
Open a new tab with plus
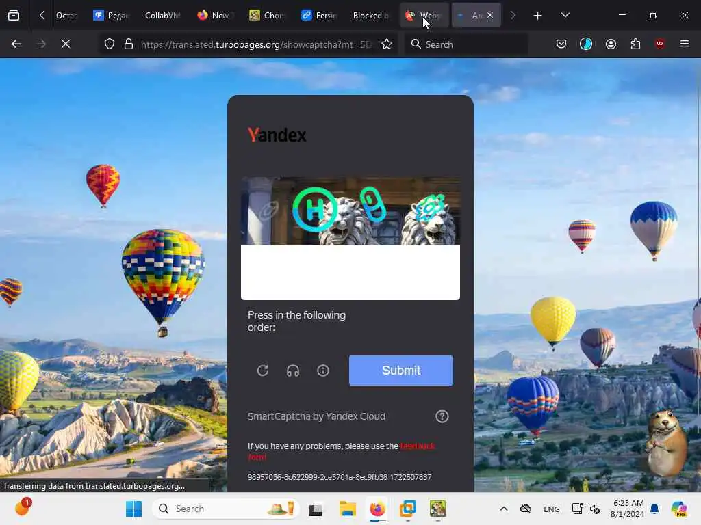537,16
